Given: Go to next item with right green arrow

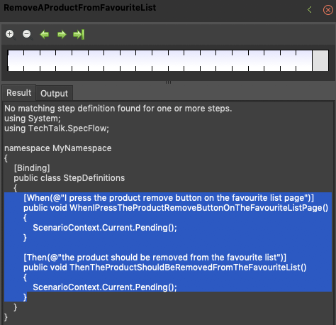Looking at the screenshot, I should 62,35.
